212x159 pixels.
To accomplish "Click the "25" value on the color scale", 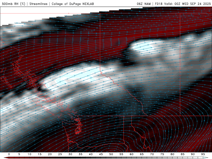I will click(60, 154).
